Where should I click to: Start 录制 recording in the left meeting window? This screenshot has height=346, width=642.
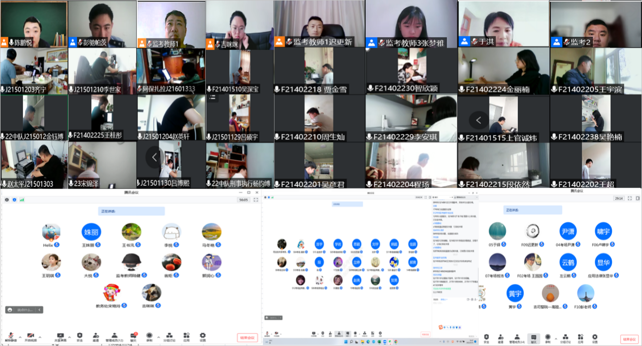(149, 336)
